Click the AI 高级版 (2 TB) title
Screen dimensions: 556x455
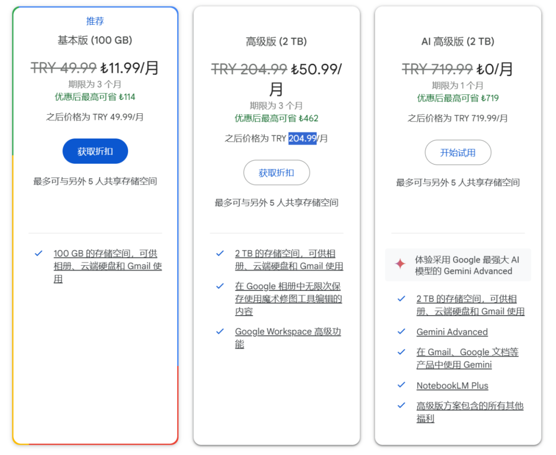coord(458,42)
